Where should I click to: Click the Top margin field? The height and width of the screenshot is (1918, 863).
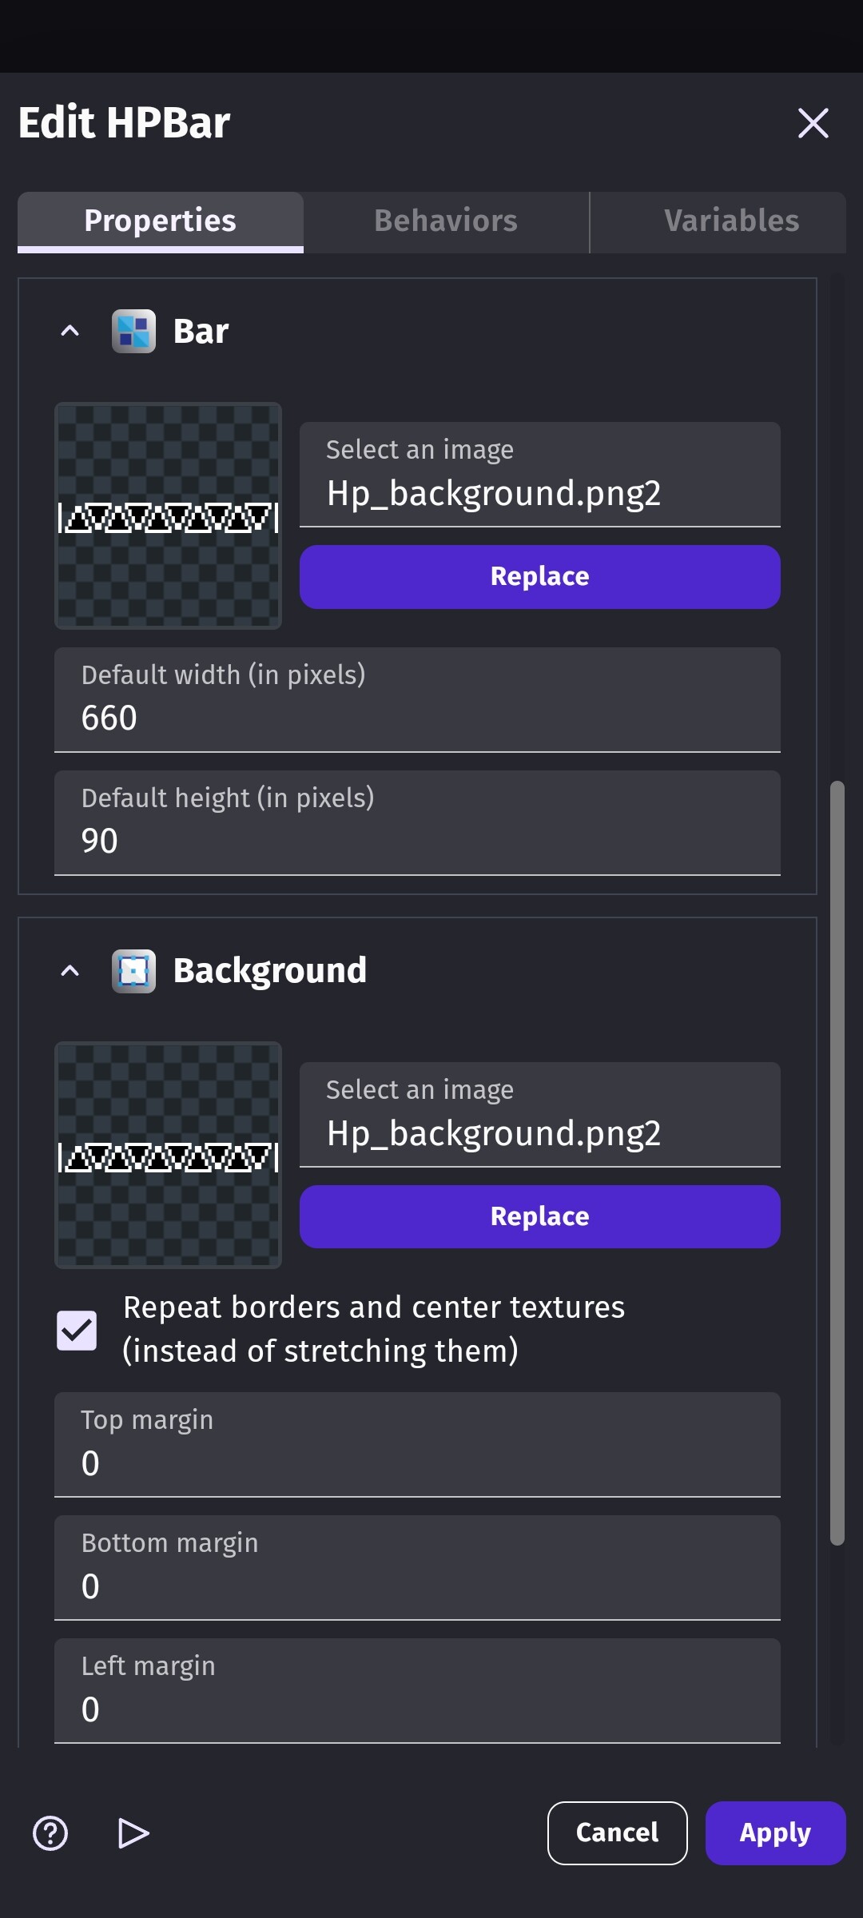(416, 1462)
